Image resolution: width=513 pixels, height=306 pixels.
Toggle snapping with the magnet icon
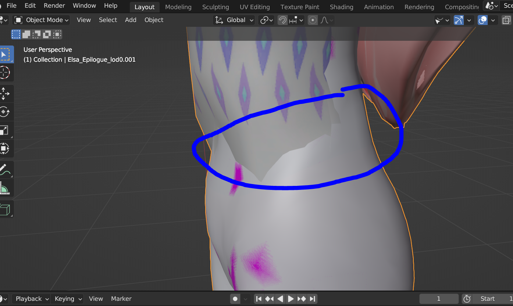[x=282, y=20]
